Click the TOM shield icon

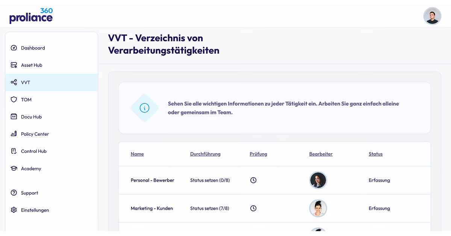click(14, 100)
